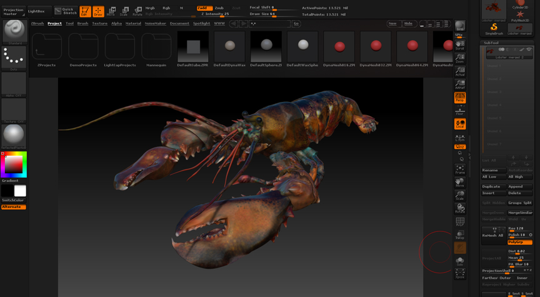Viewport: 540px width, 297px height.
Task: Toggle the Floor grid
Action: pos(460,111)
